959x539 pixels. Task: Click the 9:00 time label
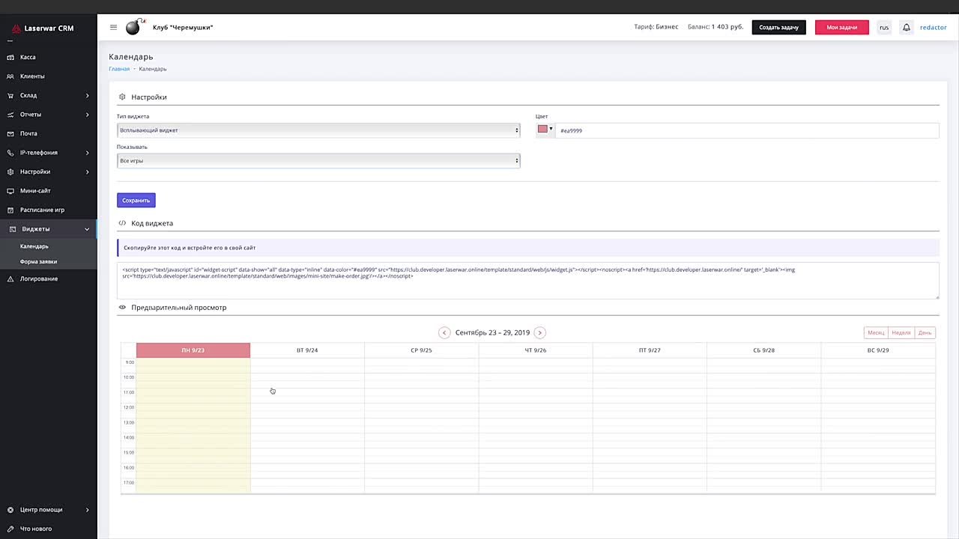coord(129,362)
